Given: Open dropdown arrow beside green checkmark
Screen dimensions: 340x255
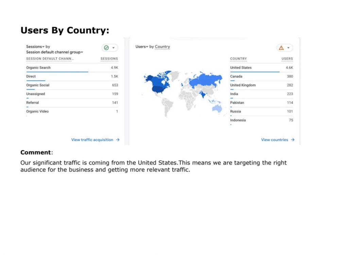Looking at the screenshot, I should click(114, 48).
